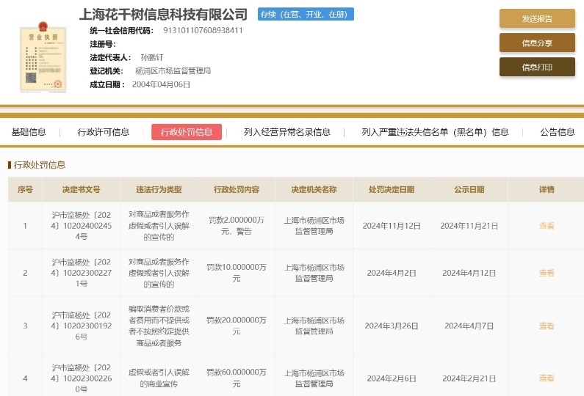
Task: Select the 行政处罚信息 tab
Action: 187,132
